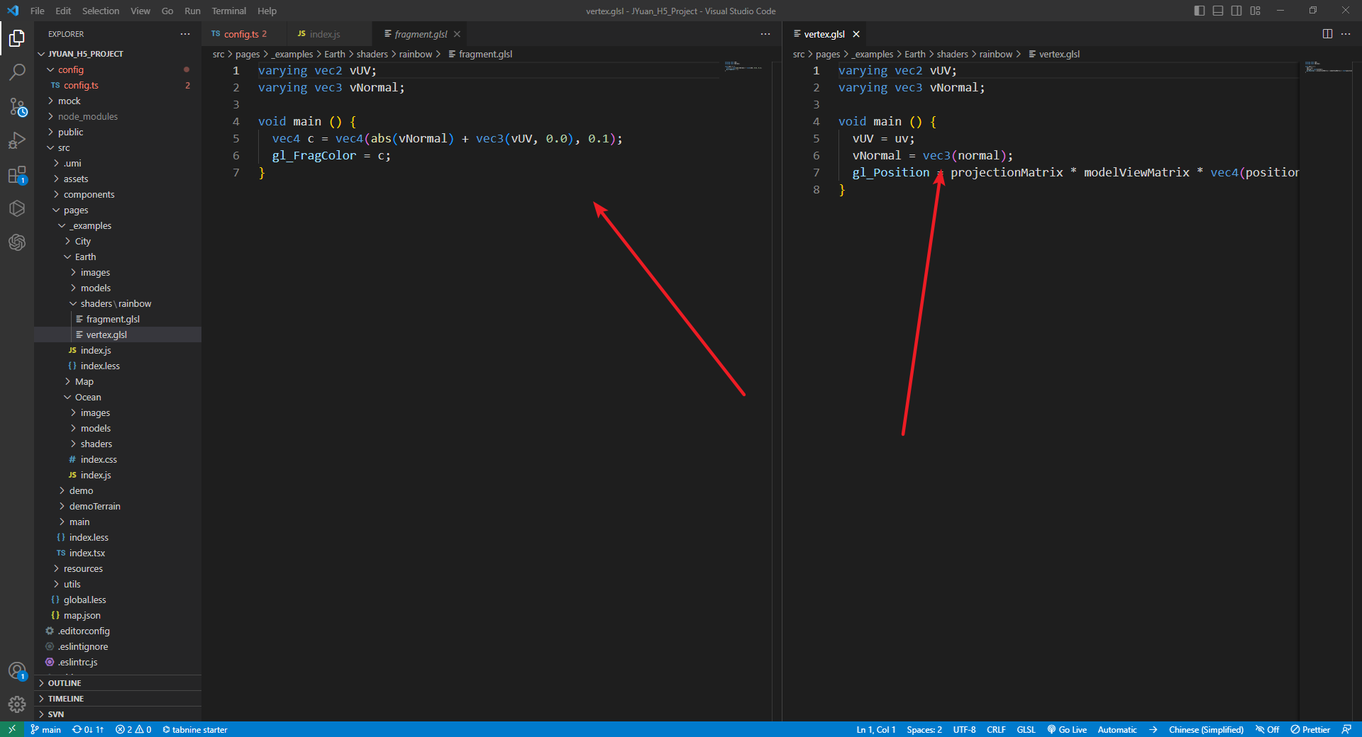Open the Search view in the activity bar
Image resolution: width=1362 pixels, height=737 pixels.
click(17, 72)
